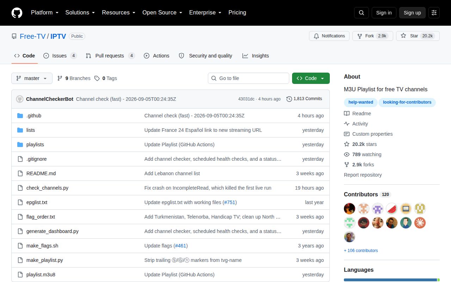Click the lists folder icon

coord(20,130)
